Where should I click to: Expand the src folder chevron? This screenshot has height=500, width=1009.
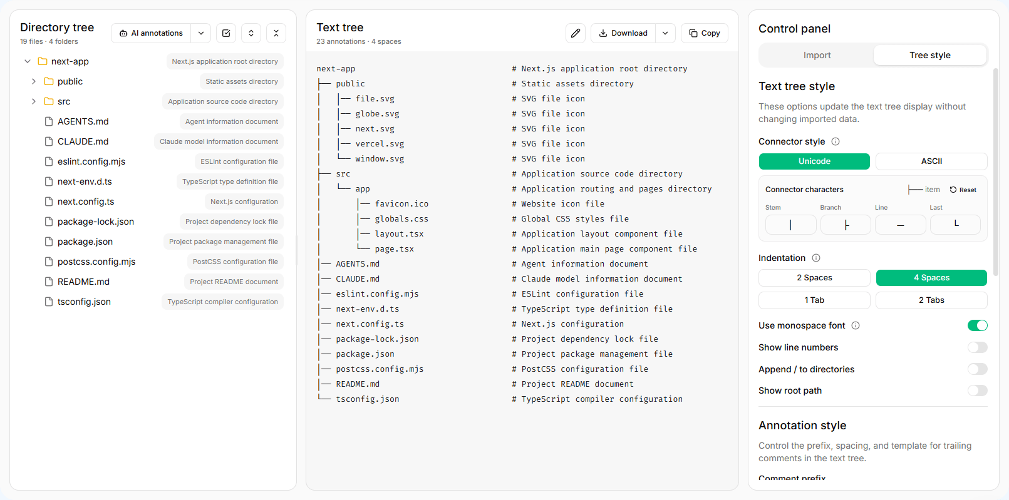point(34,101)
